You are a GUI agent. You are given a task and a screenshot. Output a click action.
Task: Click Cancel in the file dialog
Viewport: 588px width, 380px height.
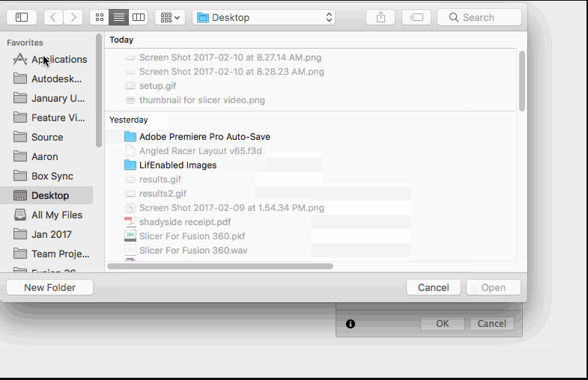point(434,287)
